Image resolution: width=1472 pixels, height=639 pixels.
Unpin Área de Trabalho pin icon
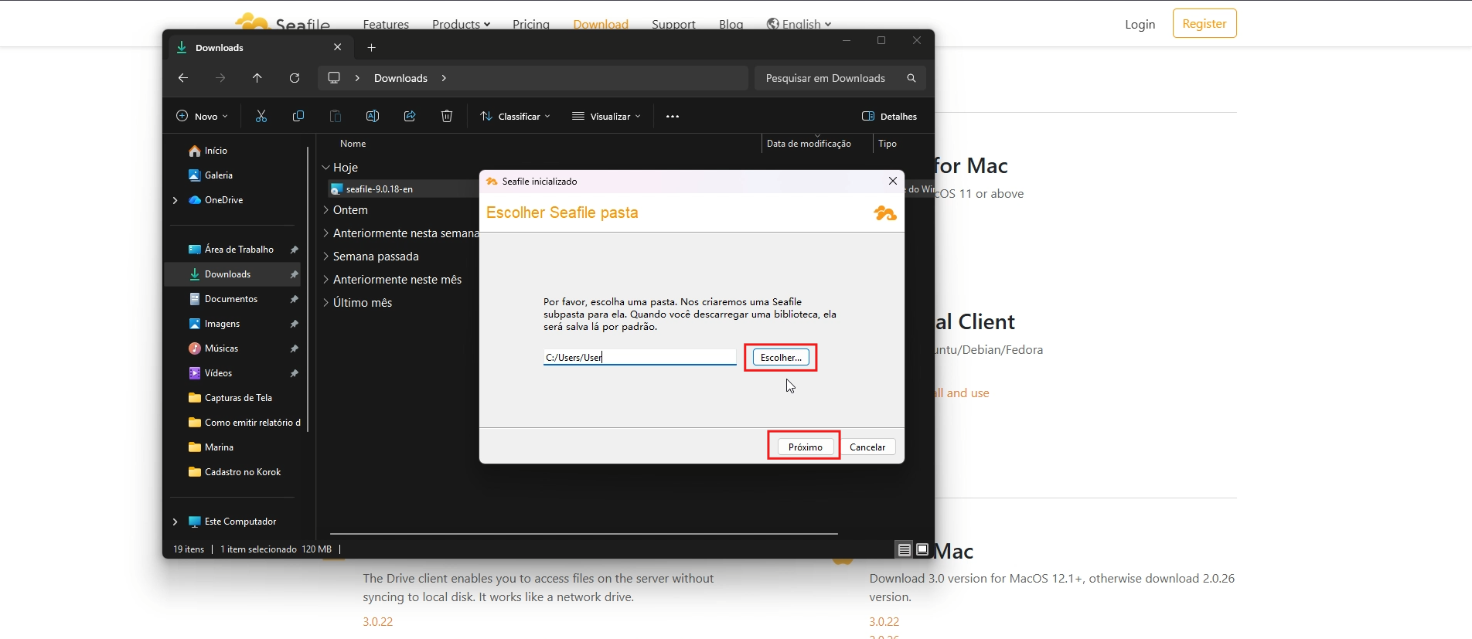(x=294, y=250)
